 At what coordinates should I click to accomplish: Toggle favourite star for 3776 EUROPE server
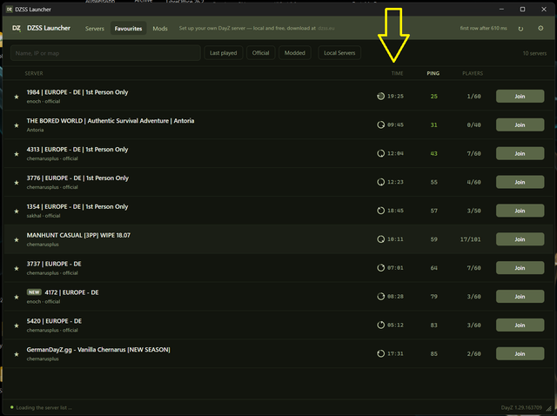point(17,182)
